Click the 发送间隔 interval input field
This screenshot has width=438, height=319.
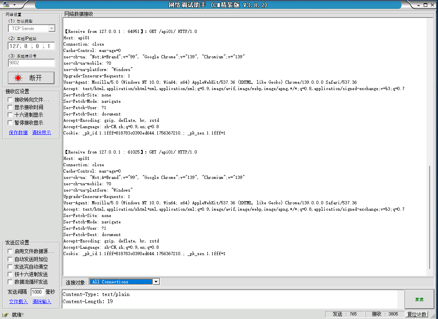click(37, 292)
